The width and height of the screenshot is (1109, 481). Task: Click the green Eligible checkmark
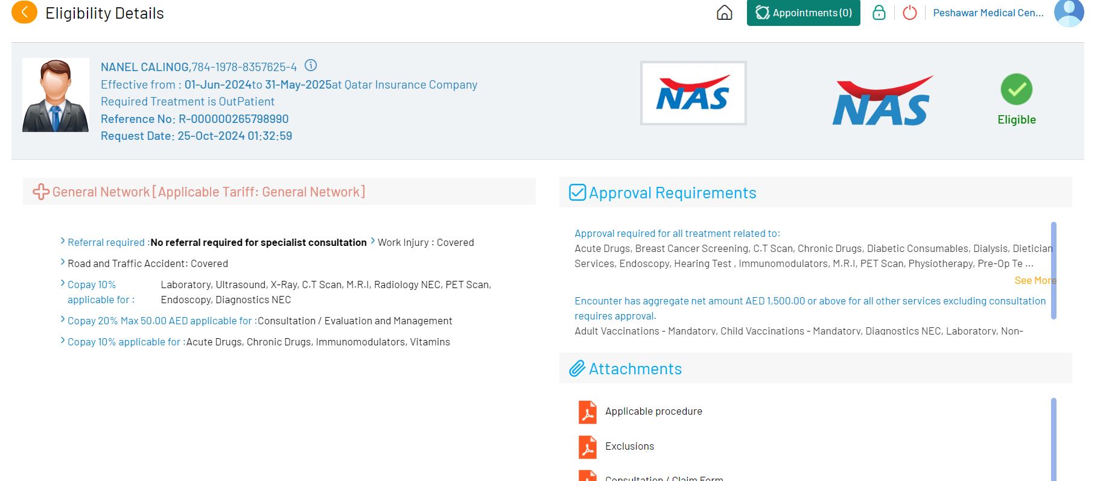[1016, 89]
